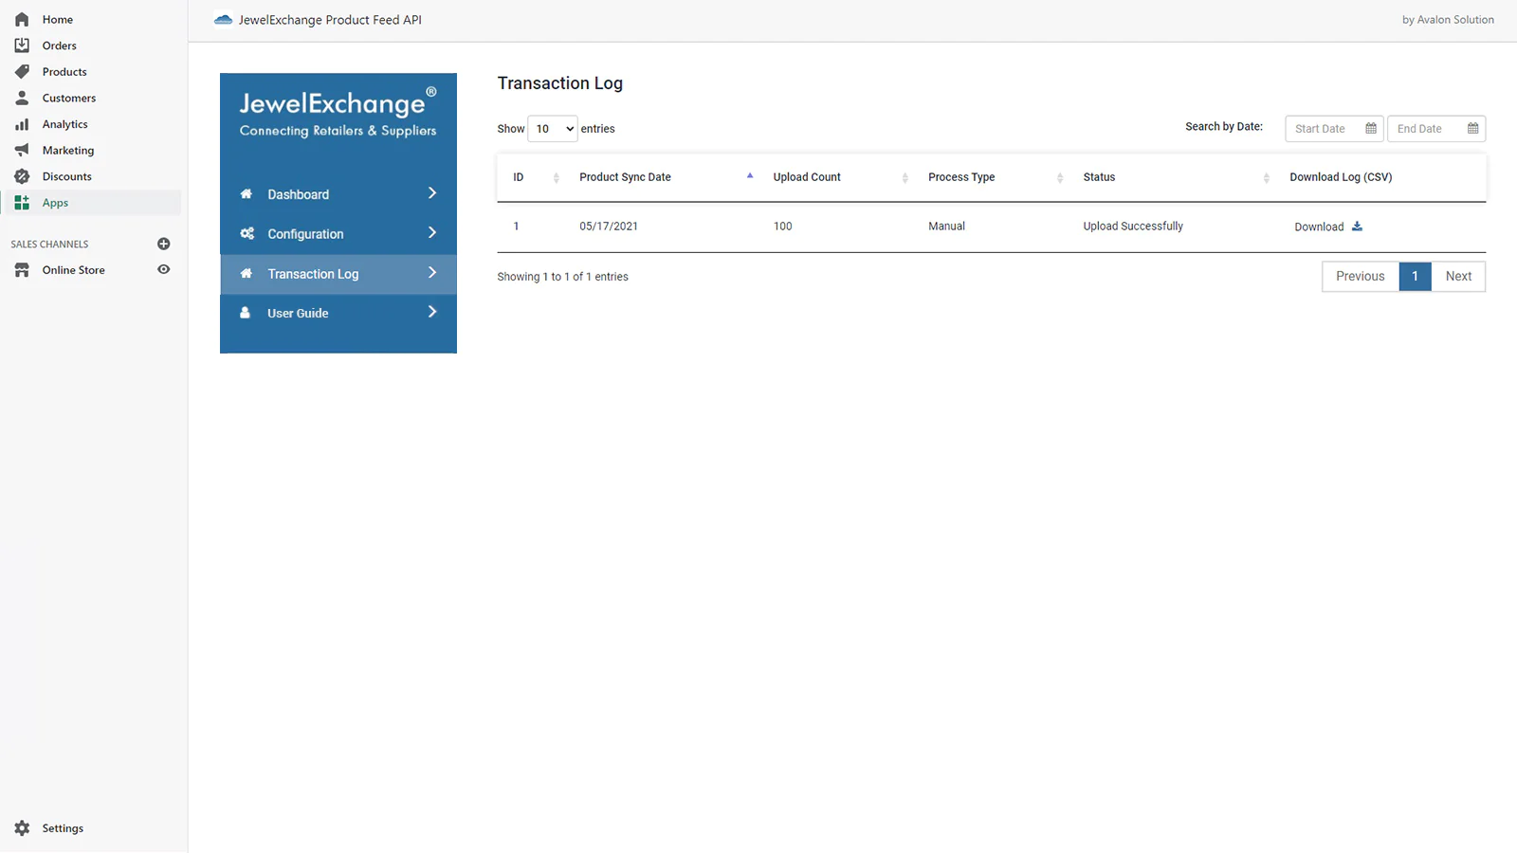This screenshot has width=1517, height=853.
Task: Click 'by Avalon Solution' text
Action: (x=1448, y=19)
